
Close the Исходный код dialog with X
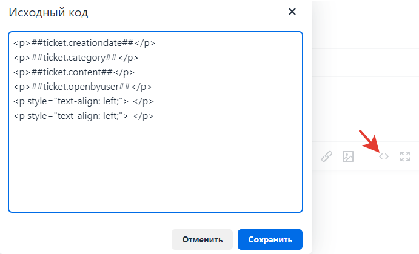tap(292, 12)
